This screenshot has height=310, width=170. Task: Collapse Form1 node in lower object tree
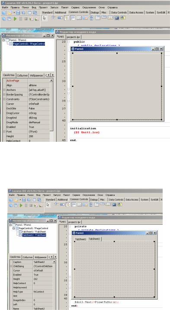tap(10, 225)
